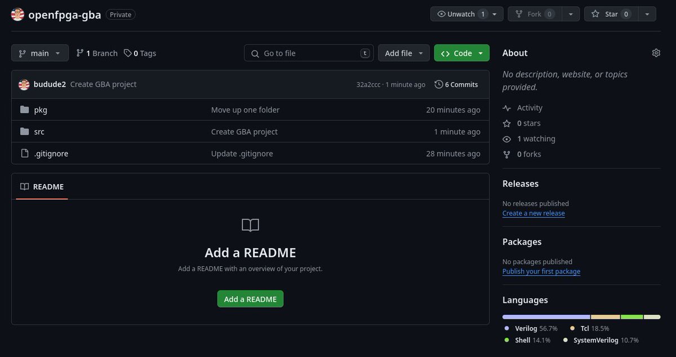Open the About settings gear

point(656,53)
